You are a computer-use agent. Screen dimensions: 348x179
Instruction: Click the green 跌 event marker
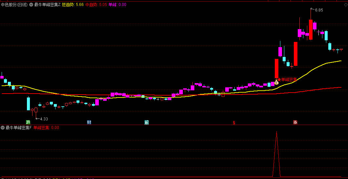(x=28, y=122)
